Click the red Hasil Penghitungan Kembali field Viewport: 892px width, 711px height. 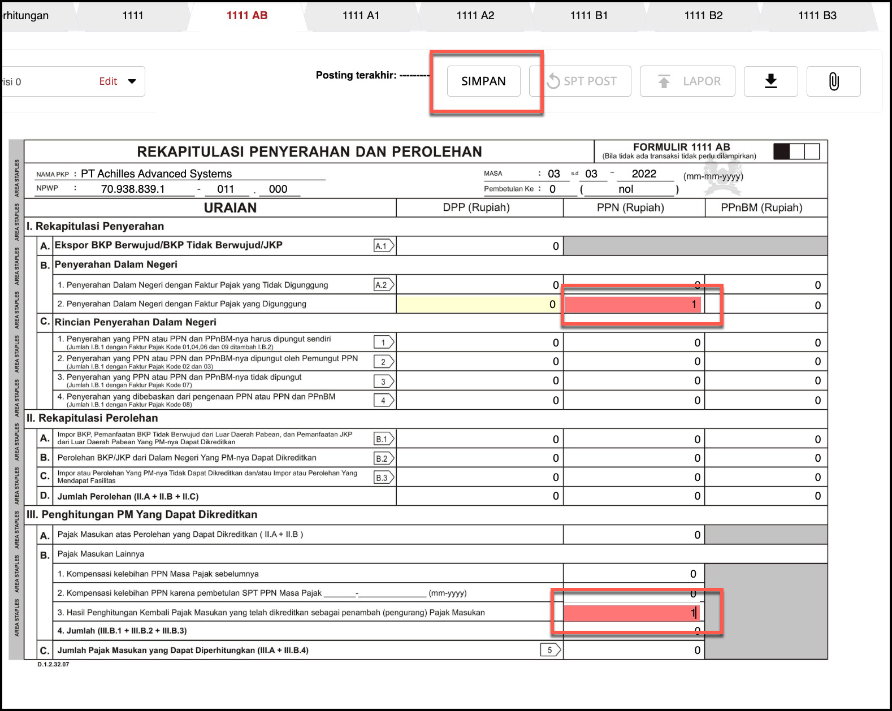click(x=632, y=613)
